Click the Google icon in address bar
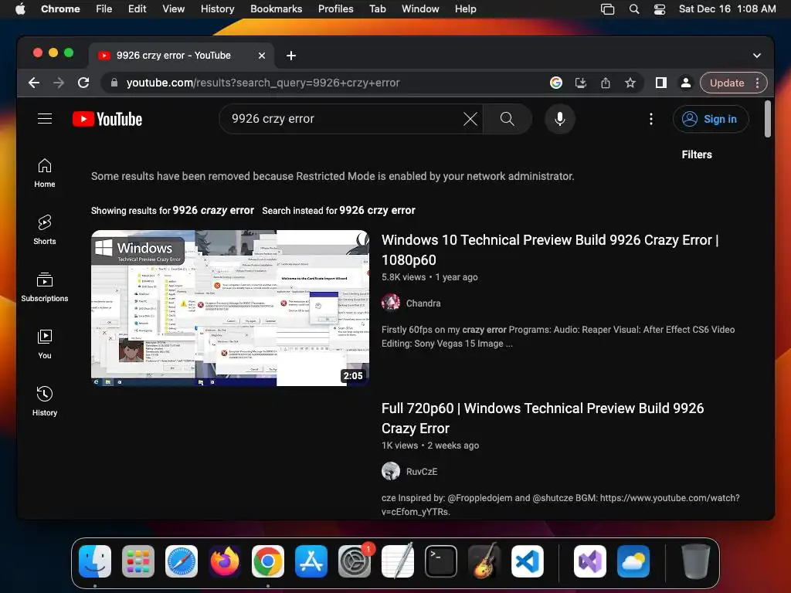Image resolution: width=791 pixels, height=593 pixels. pyautogui.click(x=556, y=83)
